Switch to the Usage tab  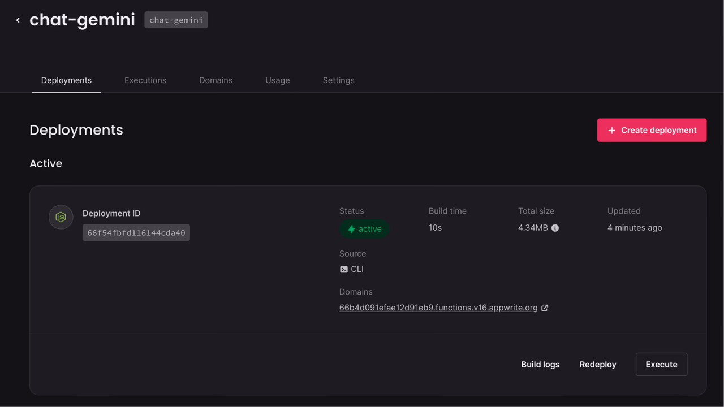tap(278, 80)
